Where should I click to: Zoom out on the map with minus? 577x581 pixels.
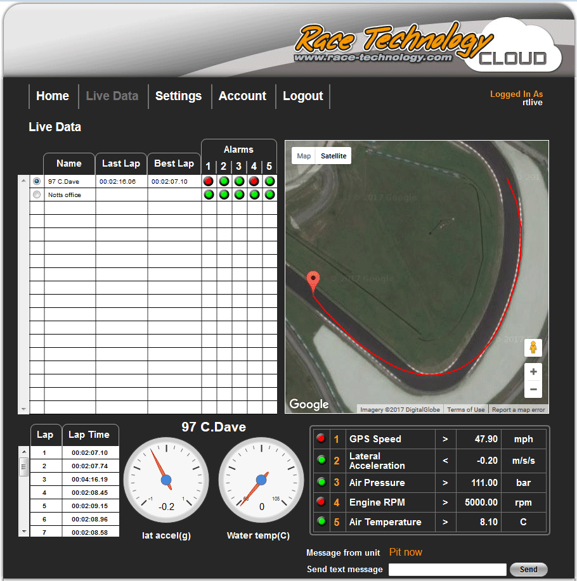[x=533, y=389]
